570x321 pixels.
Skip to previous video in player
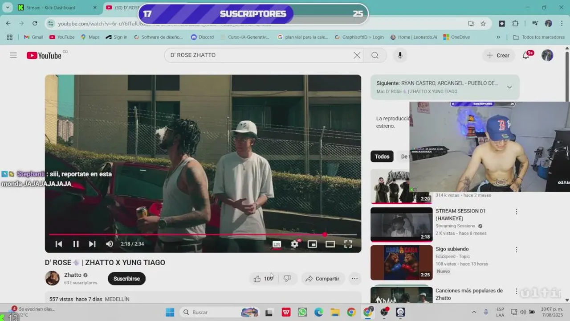tap(58, 244)
